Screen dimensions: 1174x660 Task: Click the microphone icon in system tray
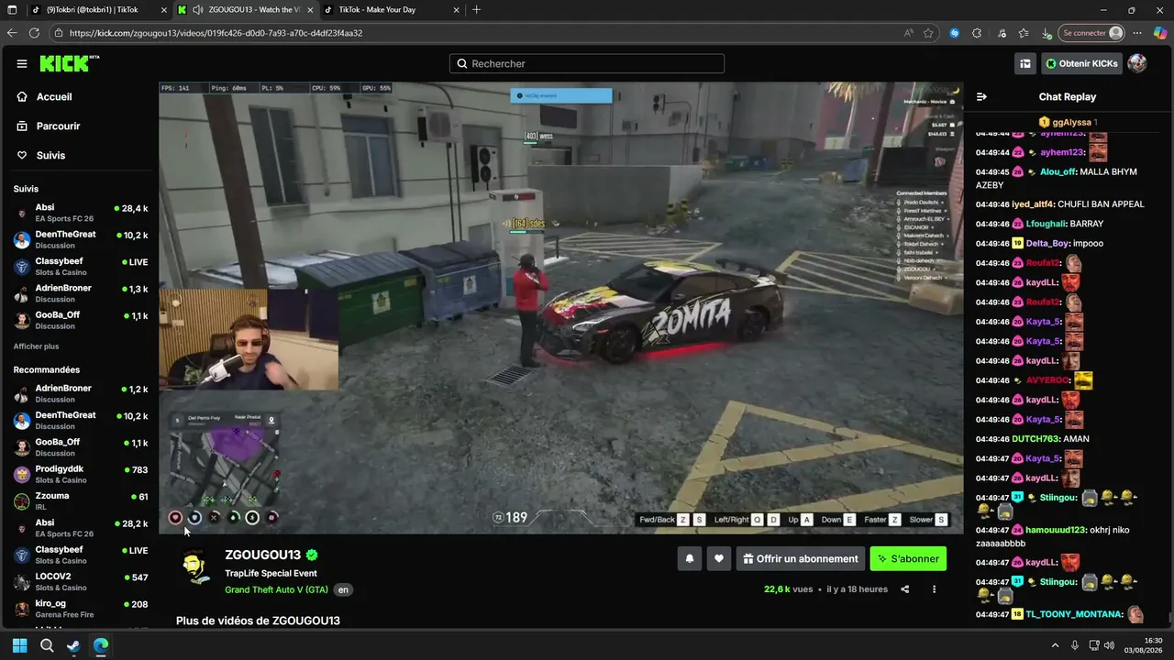[1075, 645]
